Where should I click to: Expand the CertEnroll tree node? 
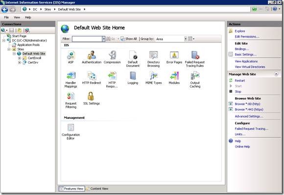pos(20,58)
